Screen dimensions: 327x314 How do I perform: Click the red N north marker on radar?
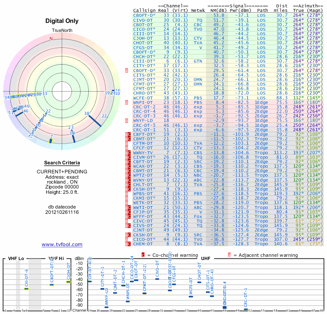click(x=51, y=38)
